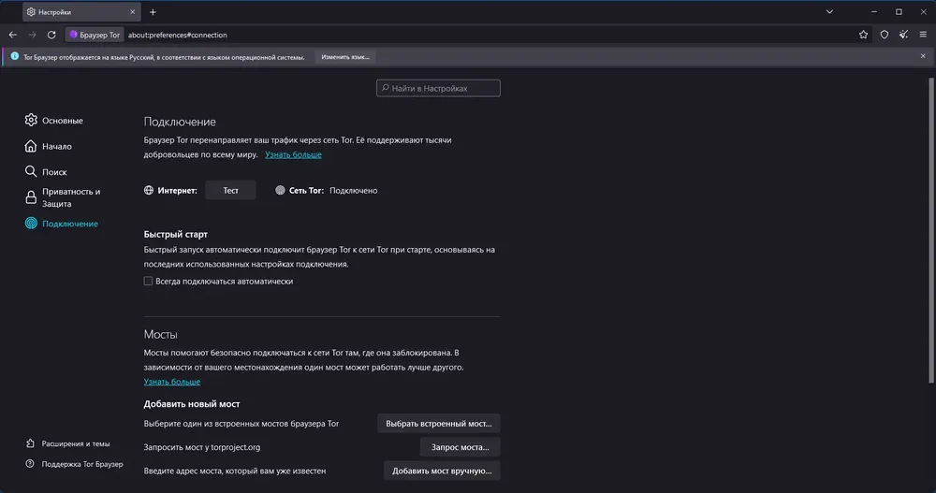Expand the list all tabs chevron
Image resolution: width=936 pixels, height=493 pixels.
[829, 12]
